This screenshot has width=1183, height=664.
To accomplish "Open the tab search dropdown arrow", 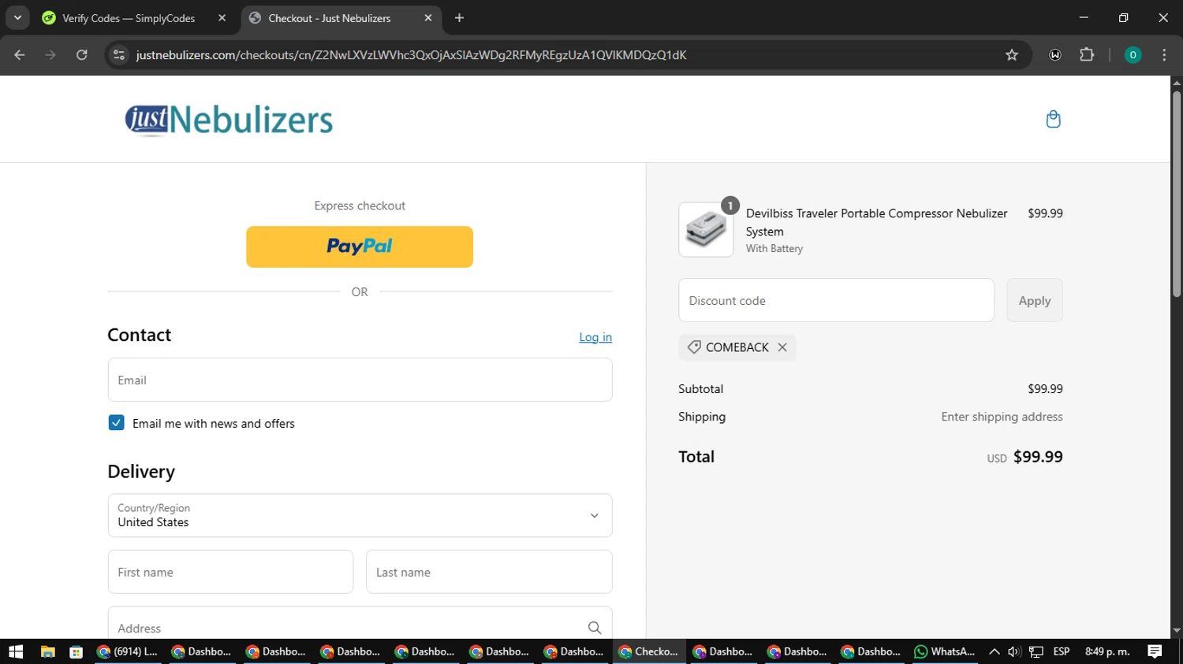I will coord(17,17).
